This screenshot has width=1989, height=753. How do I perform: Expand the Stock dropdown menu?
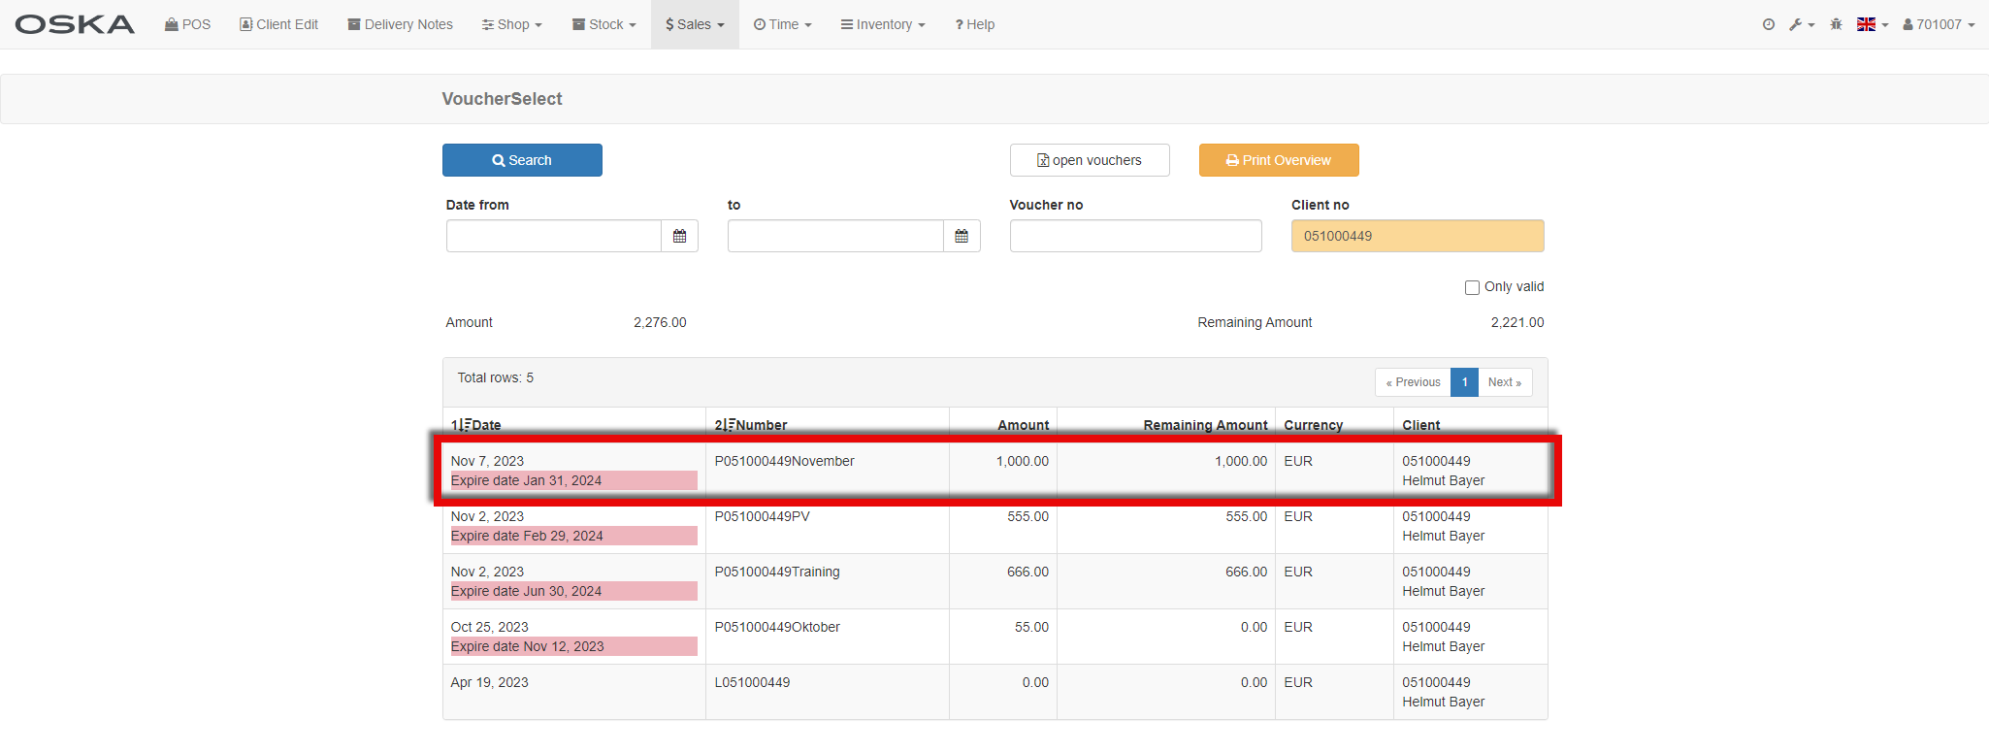coord(603,24)
